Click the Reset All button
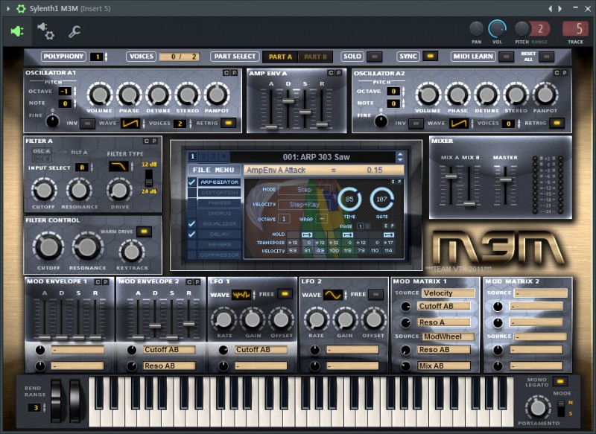The width and height of the screenshot is (596, 434). pyautogui.click(x=546, y=57)
